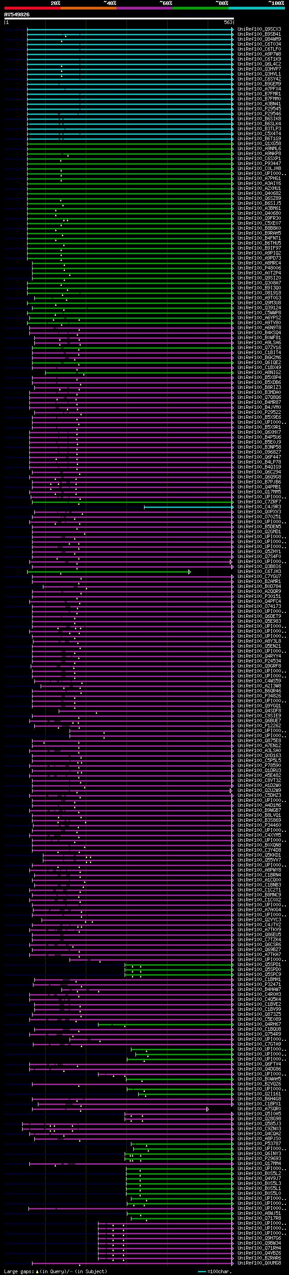Screen dimensions: 289x1275
Task: Select the UniRef100_Q40680 label
Action: 259,213
